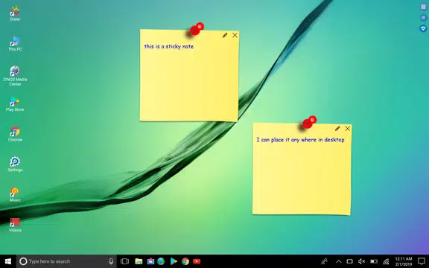Open the Dialer desktop shortcut

[15, 13]
